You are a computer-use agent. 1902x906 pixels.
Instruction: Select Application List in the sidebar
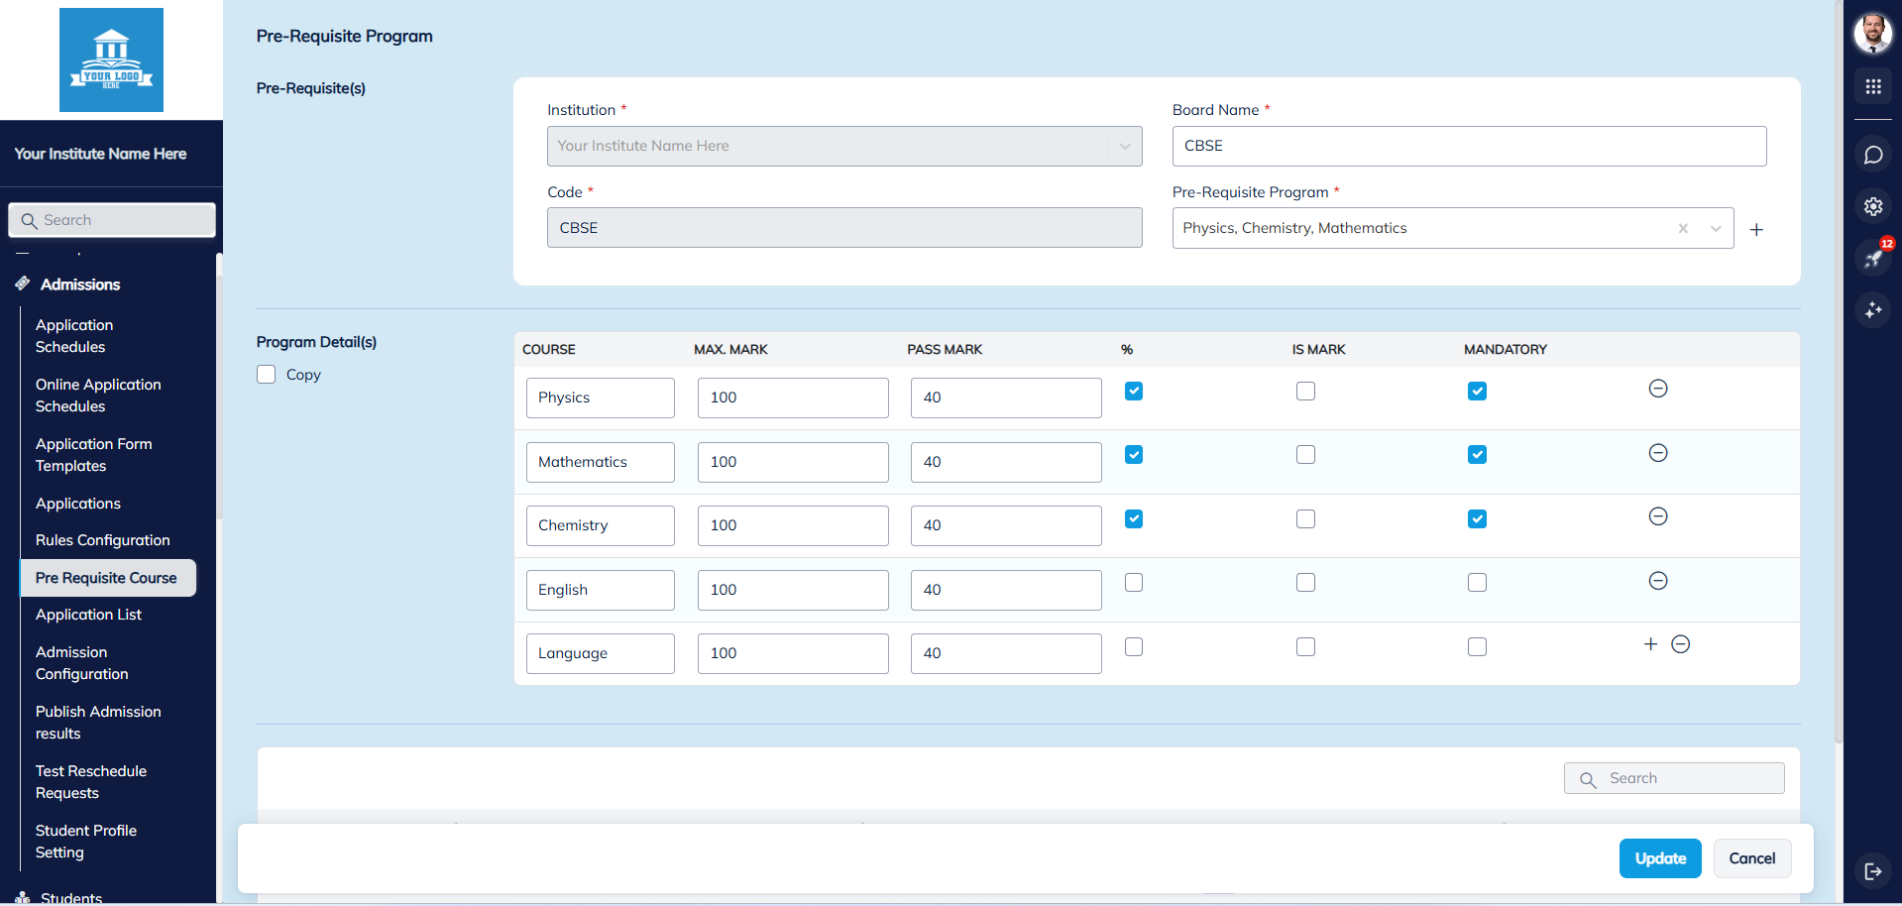point(88,614)
